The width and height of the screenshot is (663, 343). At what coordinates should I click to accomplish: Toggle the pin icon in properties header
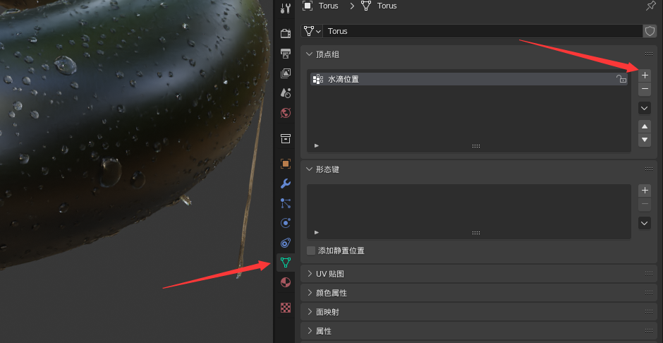(650, 6)
